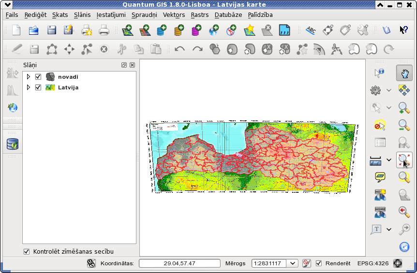Refresh the map with blue circular icon
The width and height of the screenshot is (417, 273).
[404, 247]
